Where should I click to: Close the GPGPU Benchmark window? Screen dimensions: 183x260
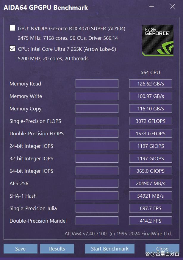[162, 249]
